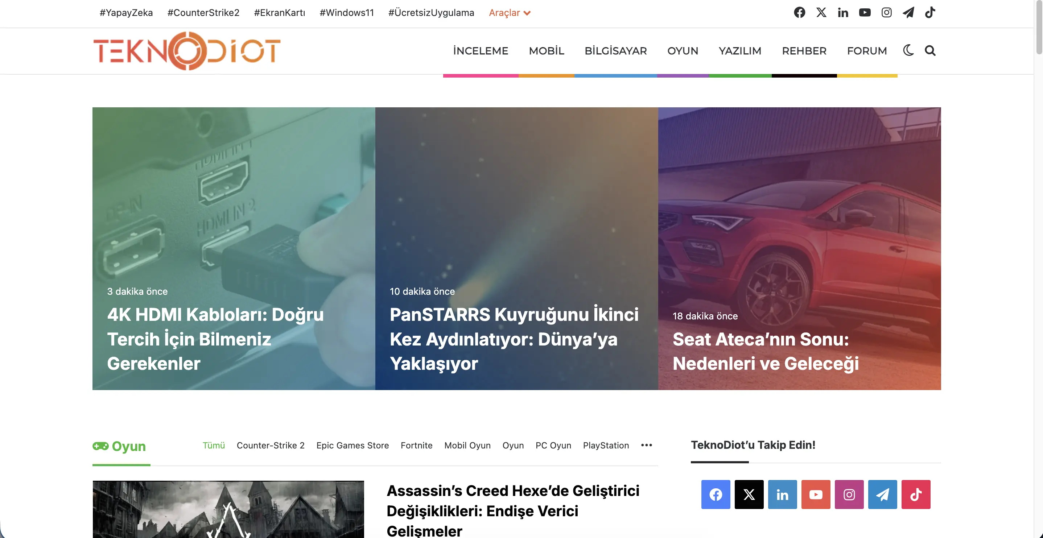Open Instagram icon in top bar
1043x538 pixels.
887,13
